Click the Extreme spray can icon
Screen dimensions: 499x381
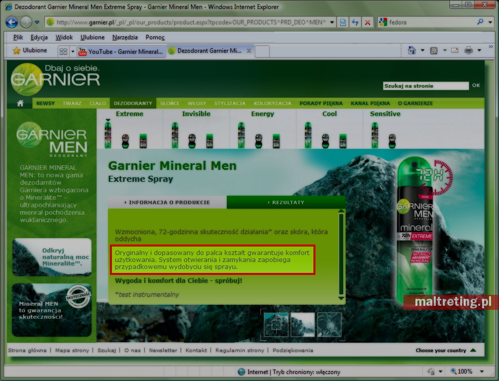108,135
